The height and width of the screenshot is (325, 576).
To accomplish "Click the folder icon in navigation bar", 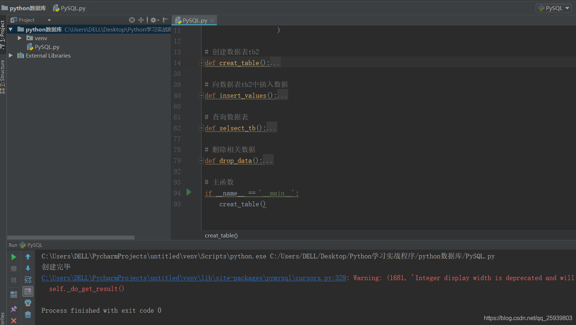I will point(5,8).
